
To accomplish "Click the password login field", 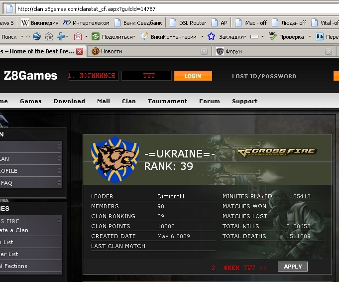I will (x=146, y=76).
